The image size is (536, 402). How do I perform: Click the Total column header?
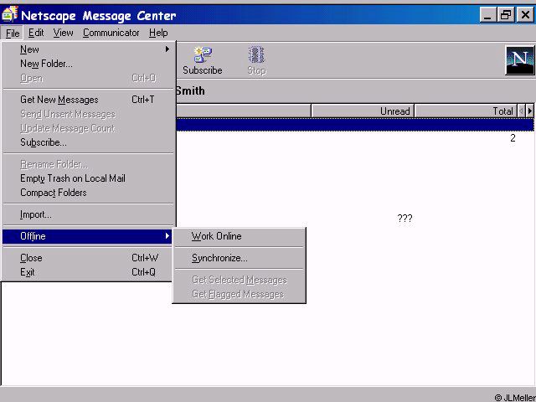[466, 111]
